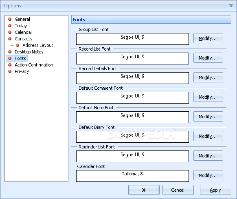Click the Reminder List Font preview box
Screen dimensions: 237x199
tap(132, 156)
